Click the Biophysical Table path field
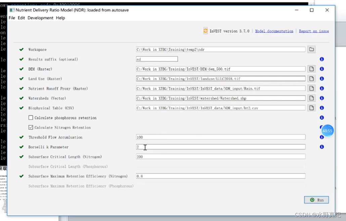 [221, 108]
